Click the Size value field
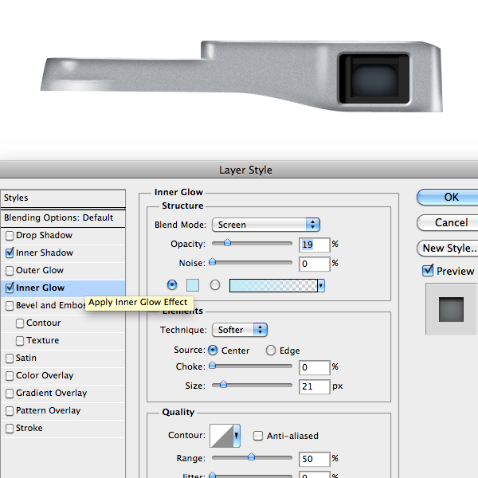The height and width of the screenshot is (478, 478). tap(315, 386)
